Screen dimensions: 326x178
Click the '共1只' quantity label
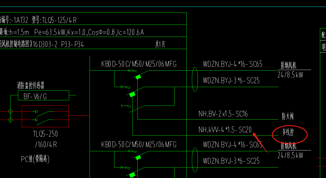point(160,44)
